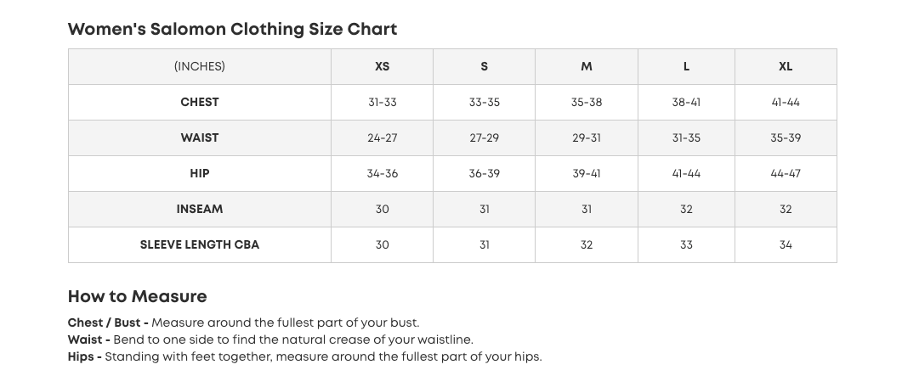Select sleeve length value 33 for L
Image resolution: width=902 pixels, height=387 pixels.
[x=686, y=244]
